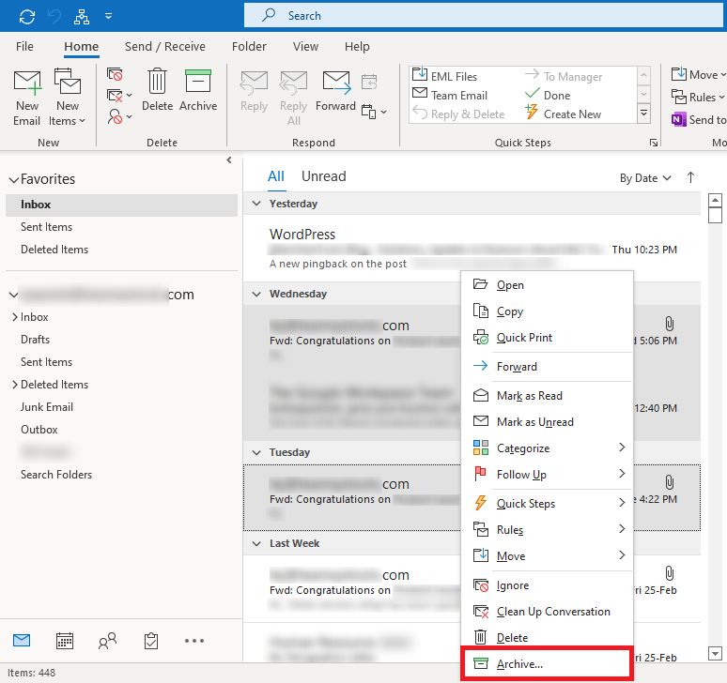Image resolution: width=727 pixels, height=683 pixels.
Task: Open the Tasks clipboard icon
Action: [x=150, y=641]
